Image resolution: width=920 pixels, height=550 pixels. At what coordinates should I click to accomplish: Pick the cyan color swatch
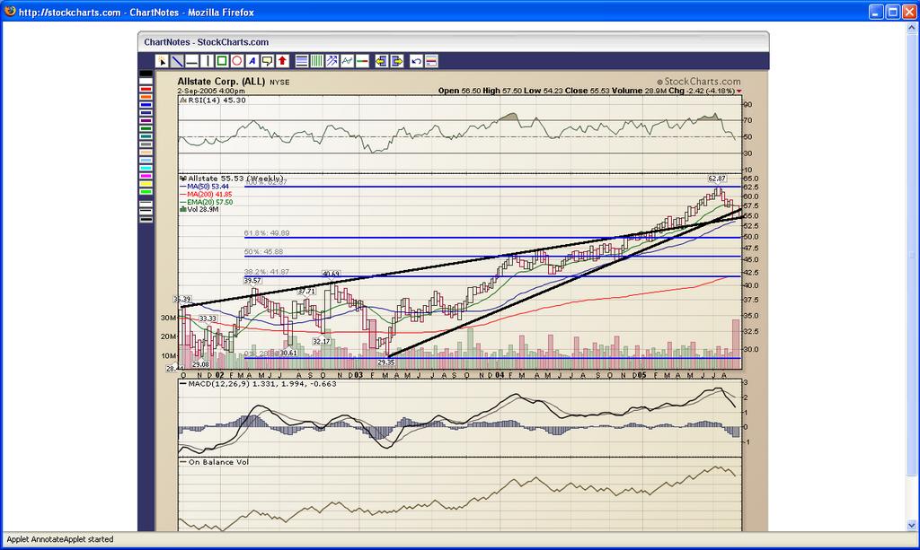pos(146,168)
